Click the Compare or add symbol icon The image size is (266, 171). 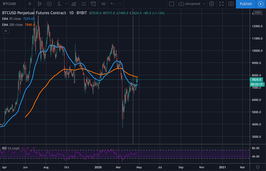(49, 4)
